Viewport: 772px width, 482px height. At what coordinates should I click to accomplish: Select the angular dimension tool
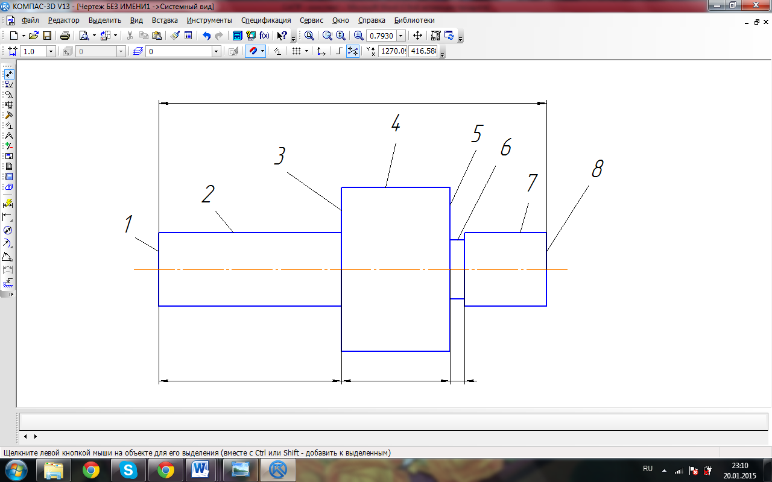click(x=8, y=257)
